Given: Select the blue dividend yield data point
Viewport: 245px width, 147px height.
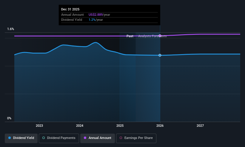Looking at the screenshot, I should click(160, 55).
